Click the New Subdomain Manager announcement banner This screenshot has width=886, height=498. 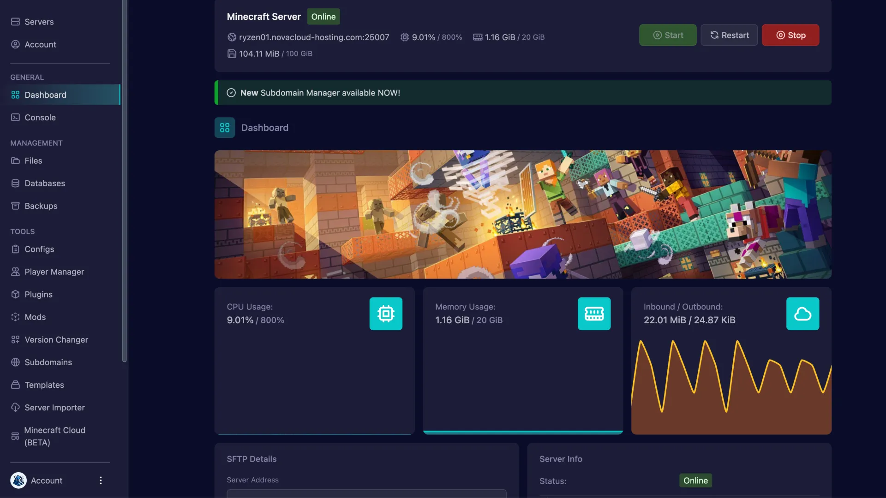click(523, 93)
